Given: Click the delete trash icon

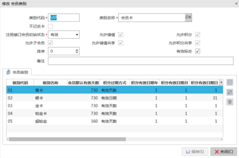Looking at the screenshot, I should (x=230, y=102).
